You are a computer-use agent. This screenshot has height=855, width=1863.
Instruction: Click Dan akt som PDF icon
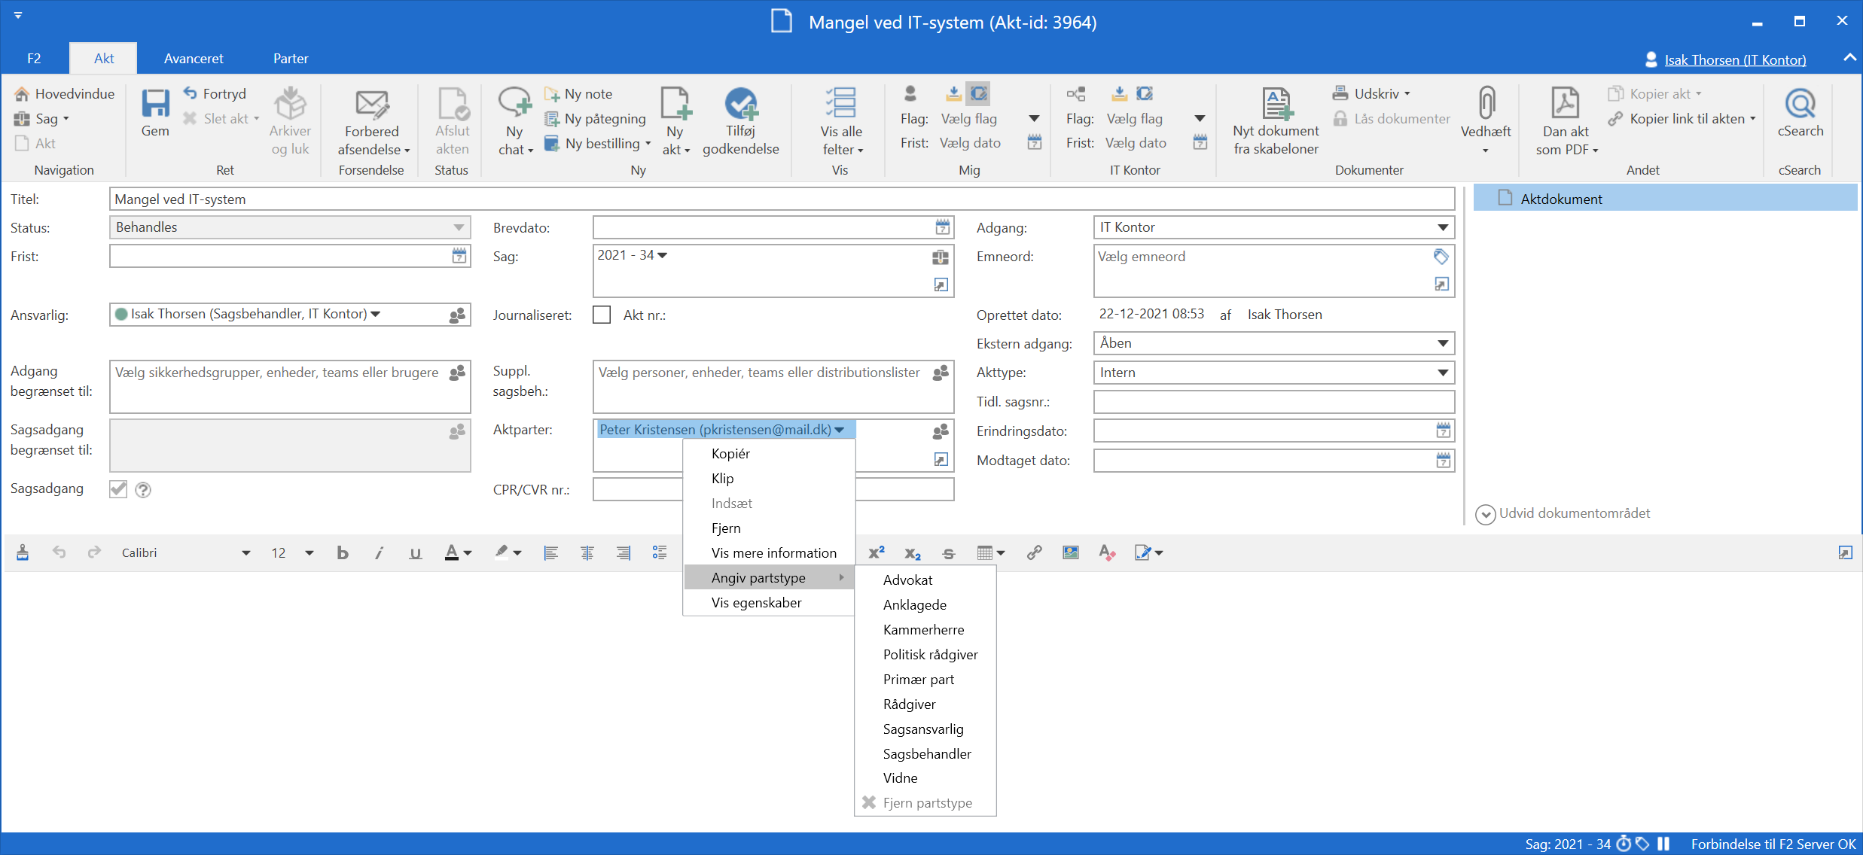1565,103
